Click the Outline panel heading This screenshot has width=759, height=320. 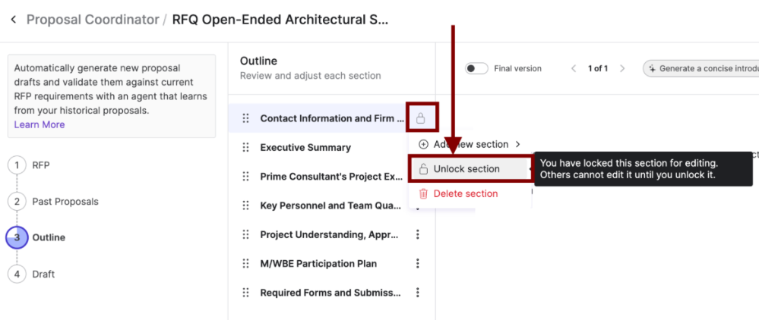pos(258,61)
